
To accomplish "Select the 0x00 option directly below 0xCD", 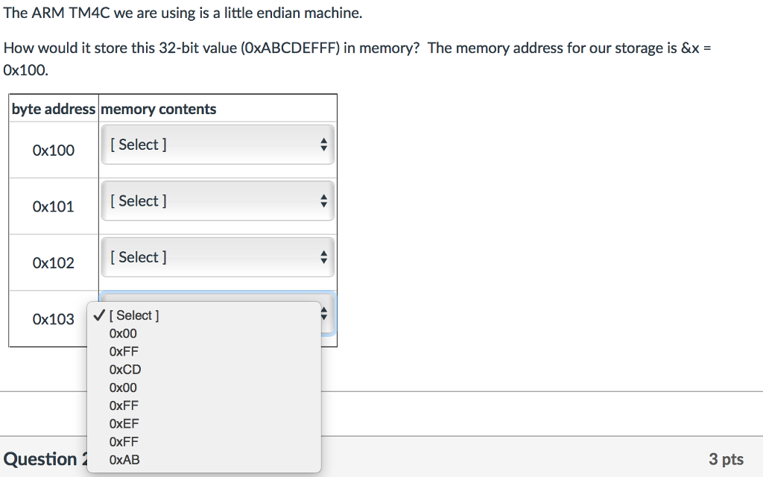I will tap(123, 388).
